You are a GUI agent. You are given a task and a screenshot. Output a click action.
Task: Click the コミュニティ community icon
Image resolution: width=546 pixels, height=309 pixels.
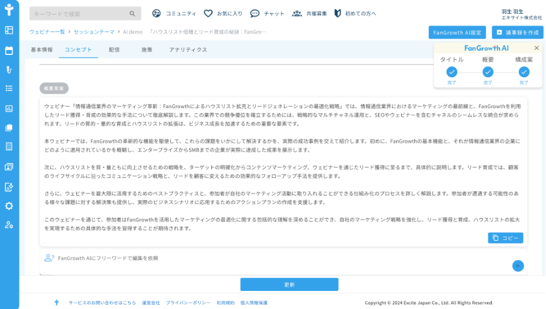coord(156,13)
